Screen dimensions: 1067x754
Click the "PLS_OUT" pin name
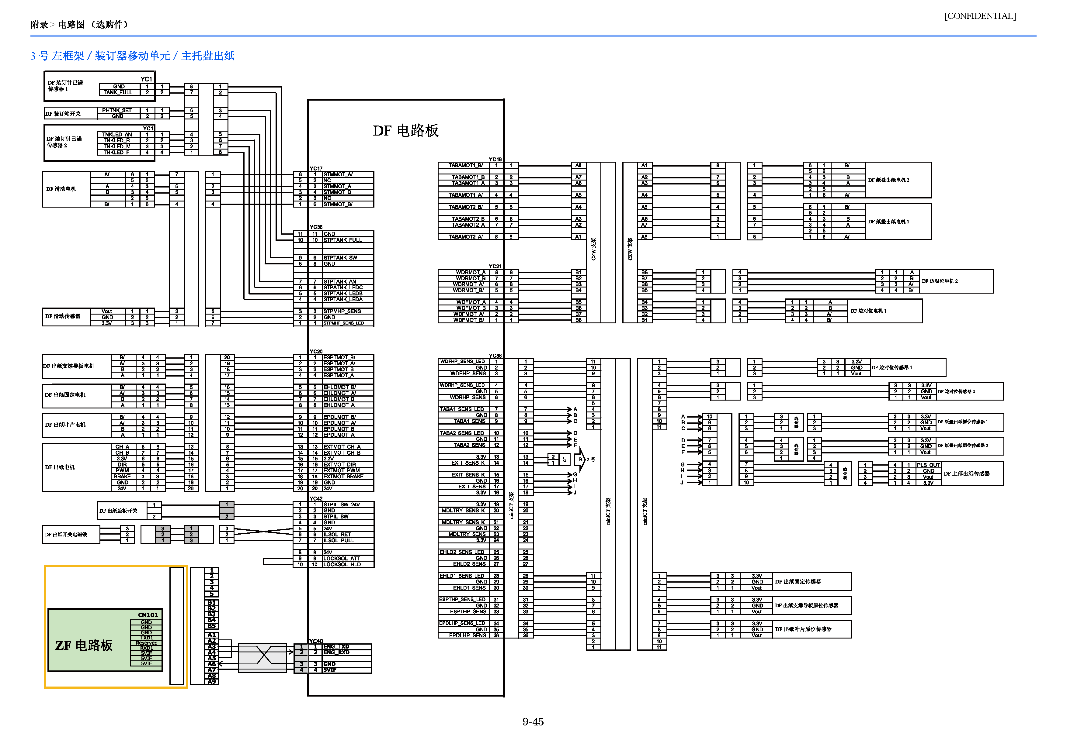pyautogui.click(x=929, y=465)
